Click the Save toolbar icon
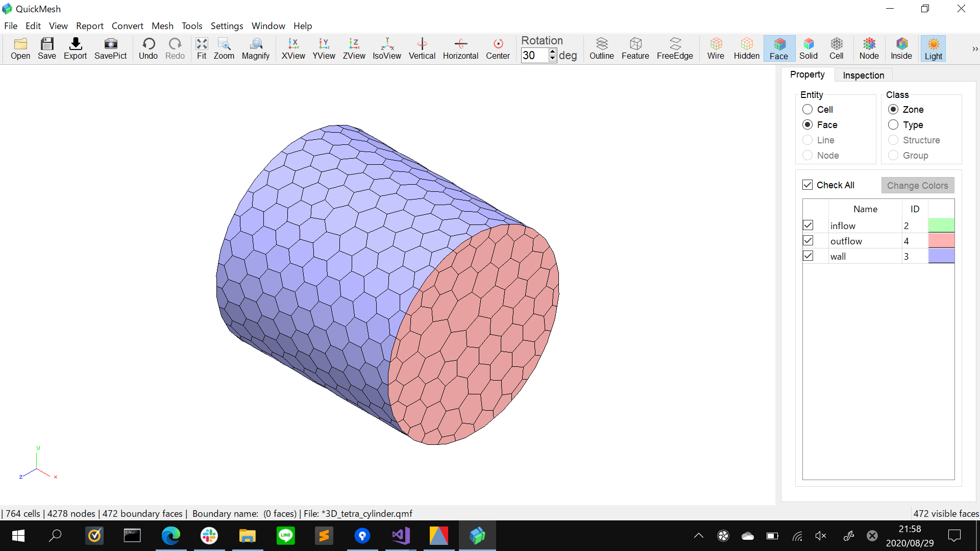This screenshot has width=980, height=551. tap(47, 48)
